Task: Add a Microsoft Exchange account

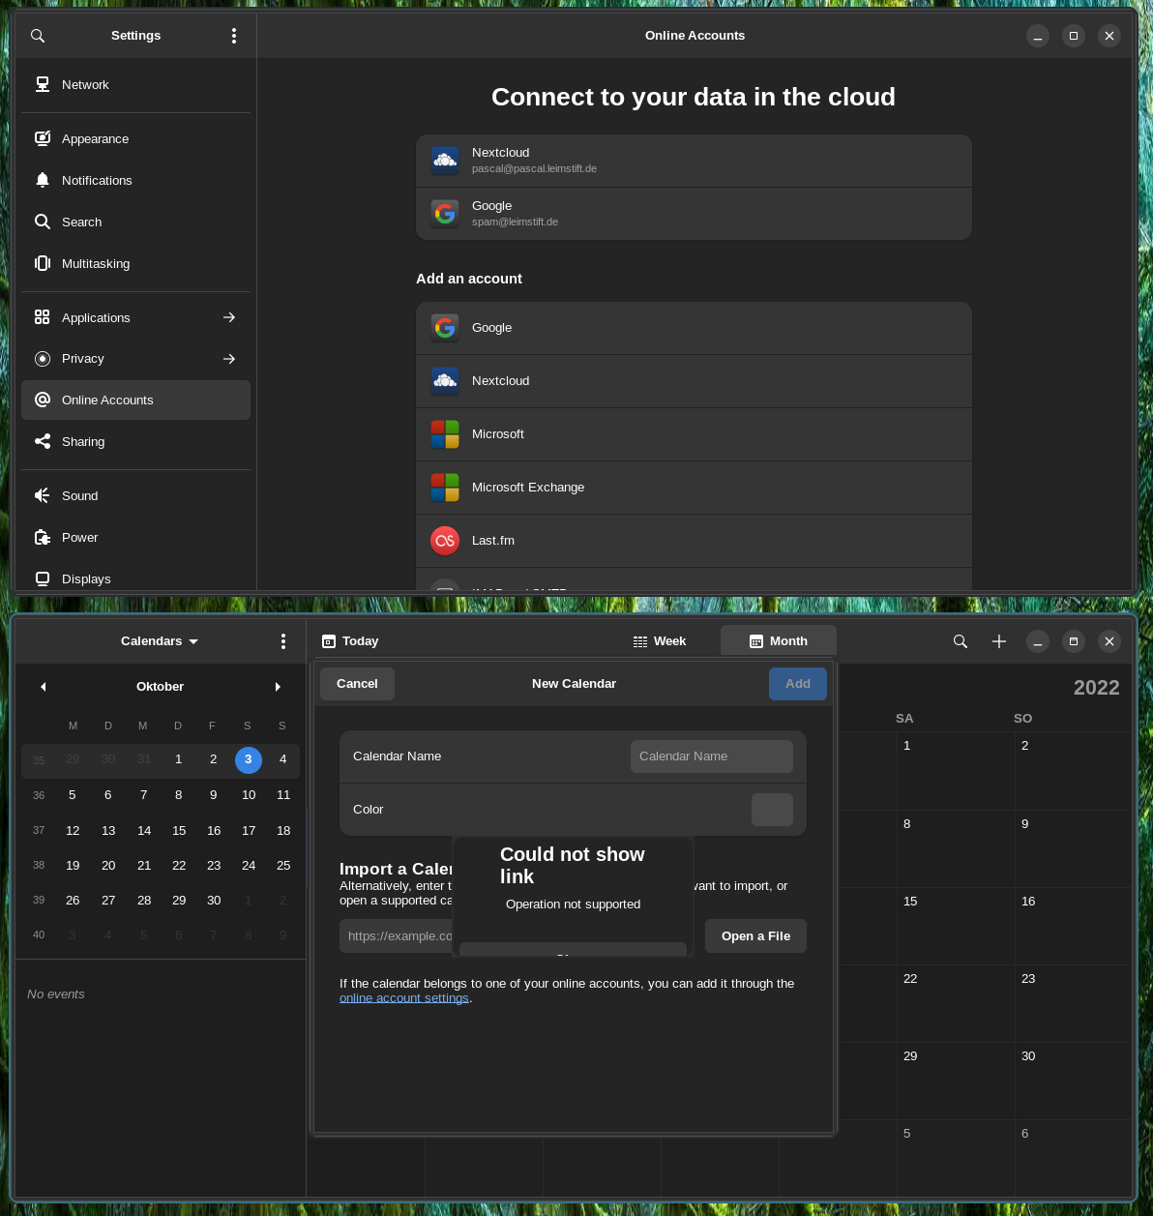Action: (x=694, y=488)
